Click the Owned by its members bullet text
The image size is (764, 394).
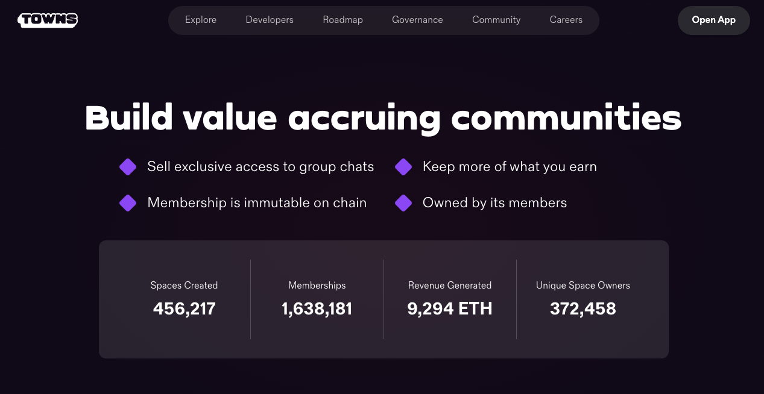point(494,203)
